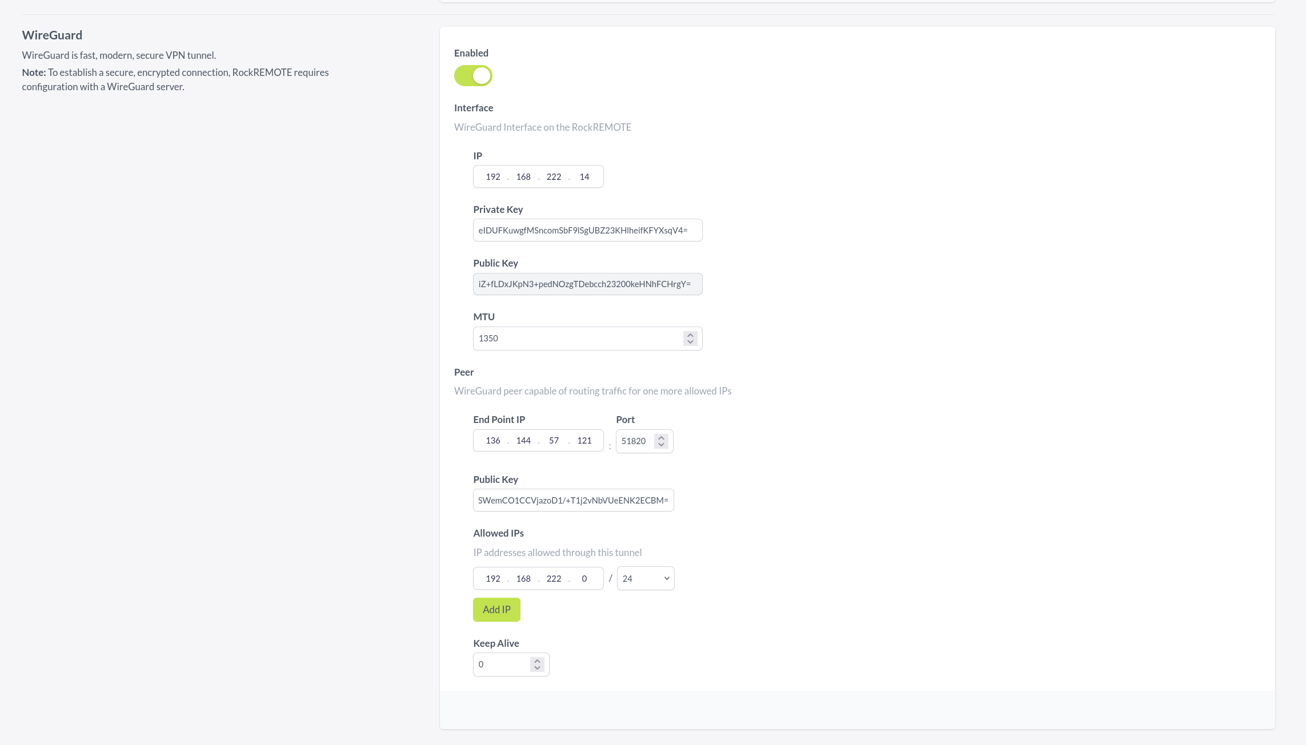Decrement Port with the down arrow
The width and height of the screenshot is (1306, 745).
[x=661, y=445]
